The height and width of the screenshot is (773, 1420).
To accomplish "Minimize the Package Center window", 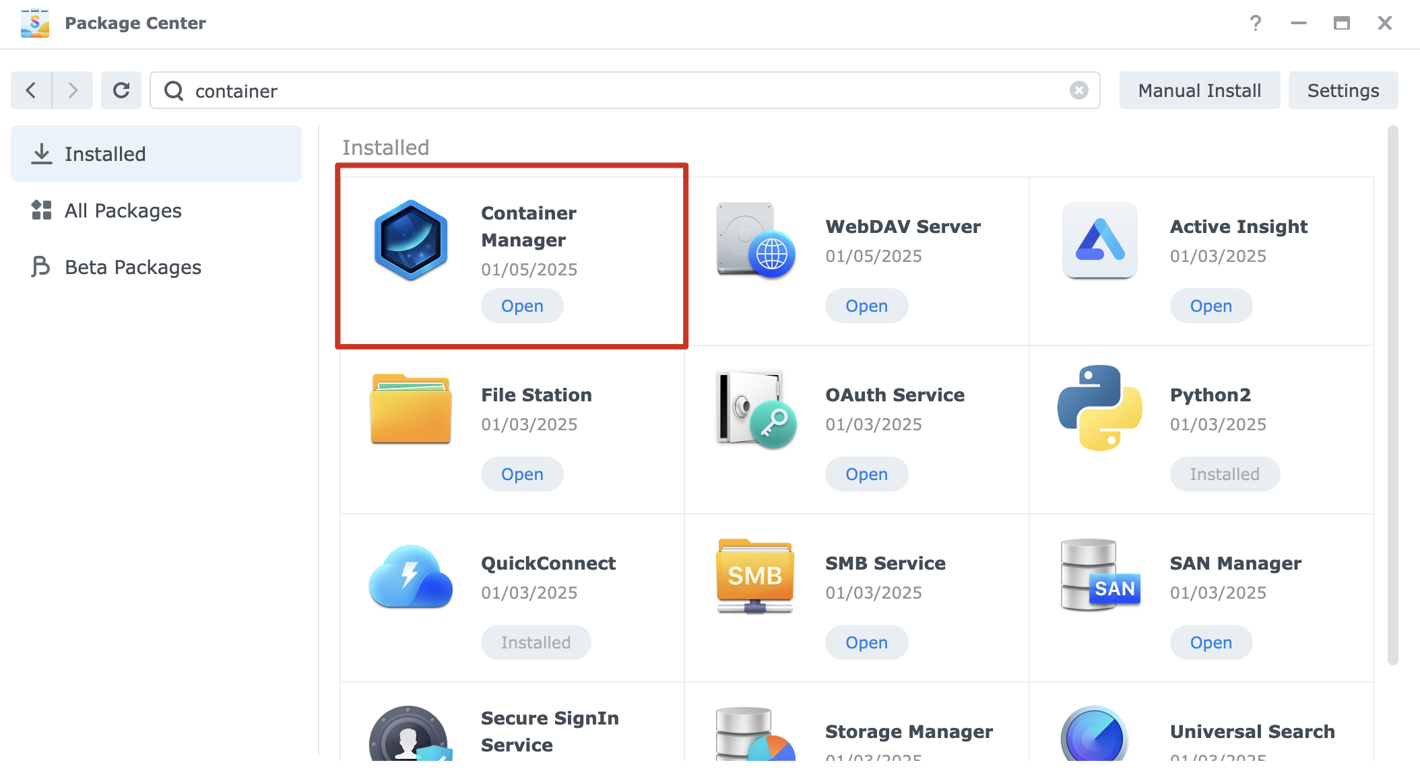I will [1299, 23].
